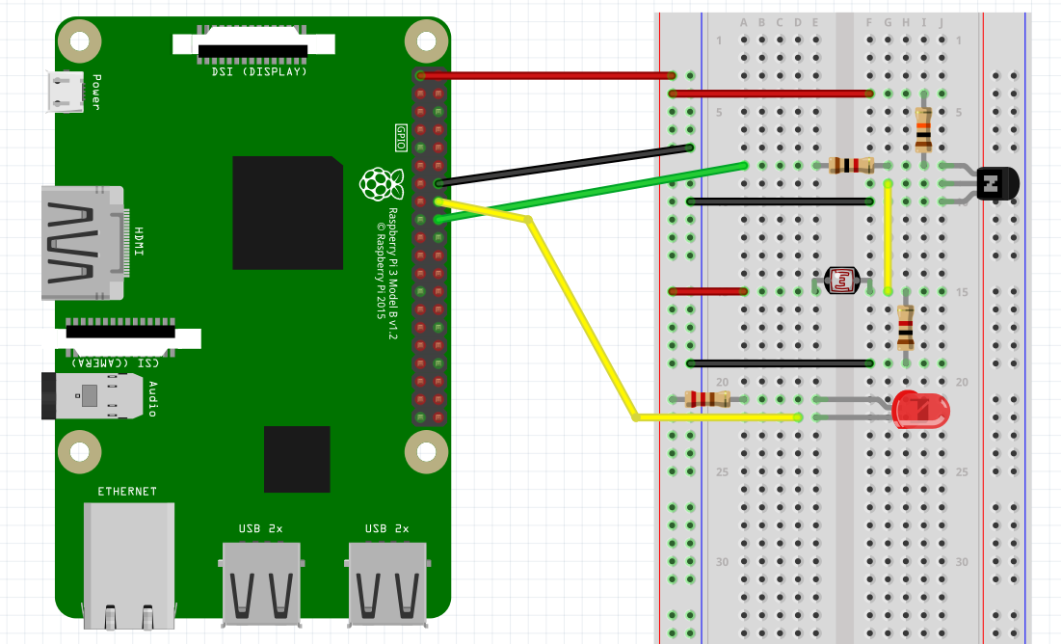Click the Audio jack component
The height and width of the screenshot is (644, 1061).
92,395
